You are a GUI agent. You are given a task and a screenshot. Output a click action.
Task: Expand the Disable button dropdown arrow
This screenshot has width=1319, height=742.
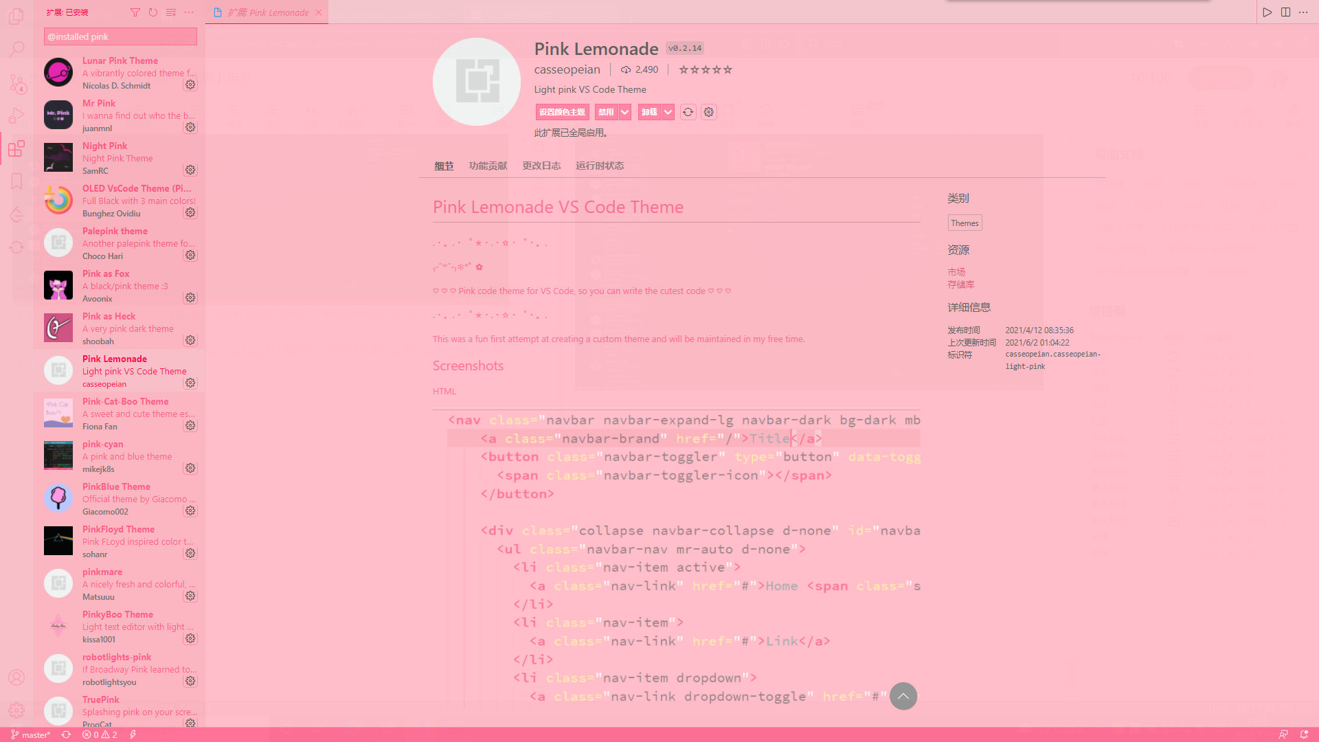(x=624, y=112)
